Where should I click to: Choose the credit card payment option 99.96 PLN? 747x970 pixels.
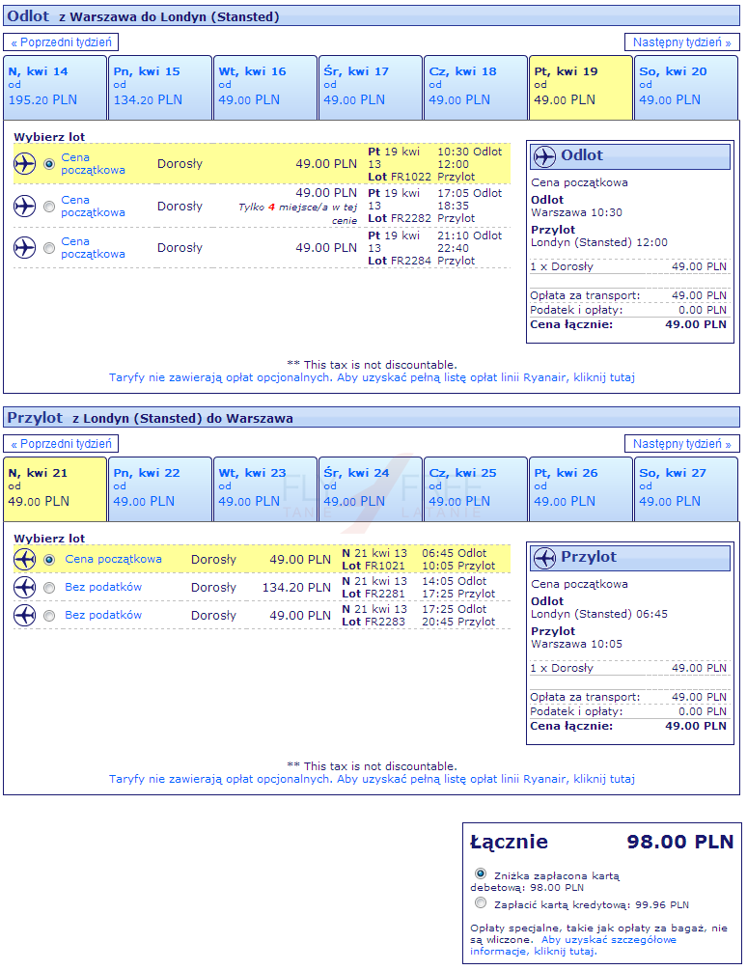click(x=481, y=902)
